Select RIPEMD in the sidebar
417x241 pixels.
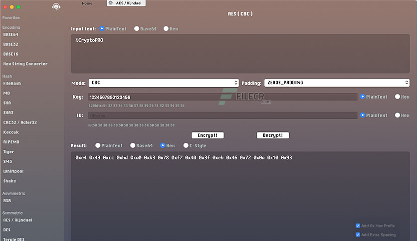tap(11, 142)
